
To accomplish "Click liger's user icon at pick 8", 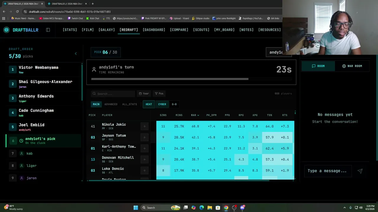I will [21, 166].
